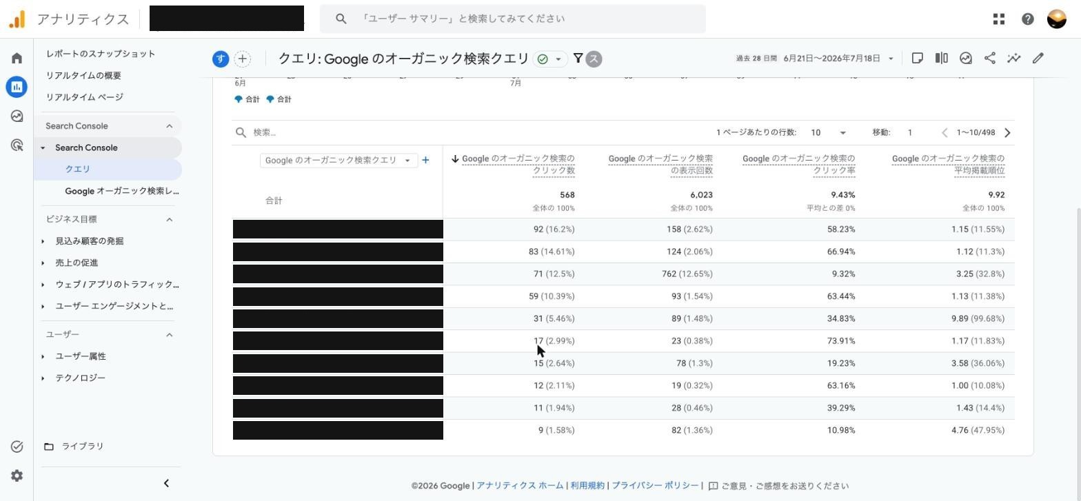This screenshot has height=501, width=1081.
Task: Open Google オーガニック検索クエリ dimension dropdown
Action: coord(339,160)
